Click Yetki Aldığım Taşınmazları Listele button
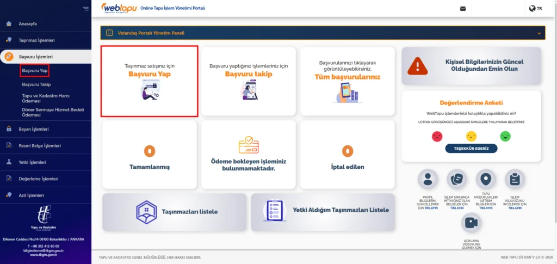Viewport: 557px width, 264px height. click(x=323, y=212)
